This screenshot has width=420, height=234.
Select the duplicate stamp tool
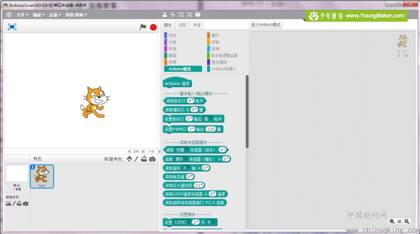point(165,14)
